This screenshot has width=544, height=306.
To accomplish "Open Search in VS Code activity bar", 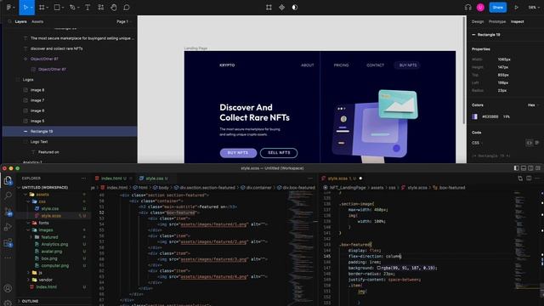I will [8, 195].
